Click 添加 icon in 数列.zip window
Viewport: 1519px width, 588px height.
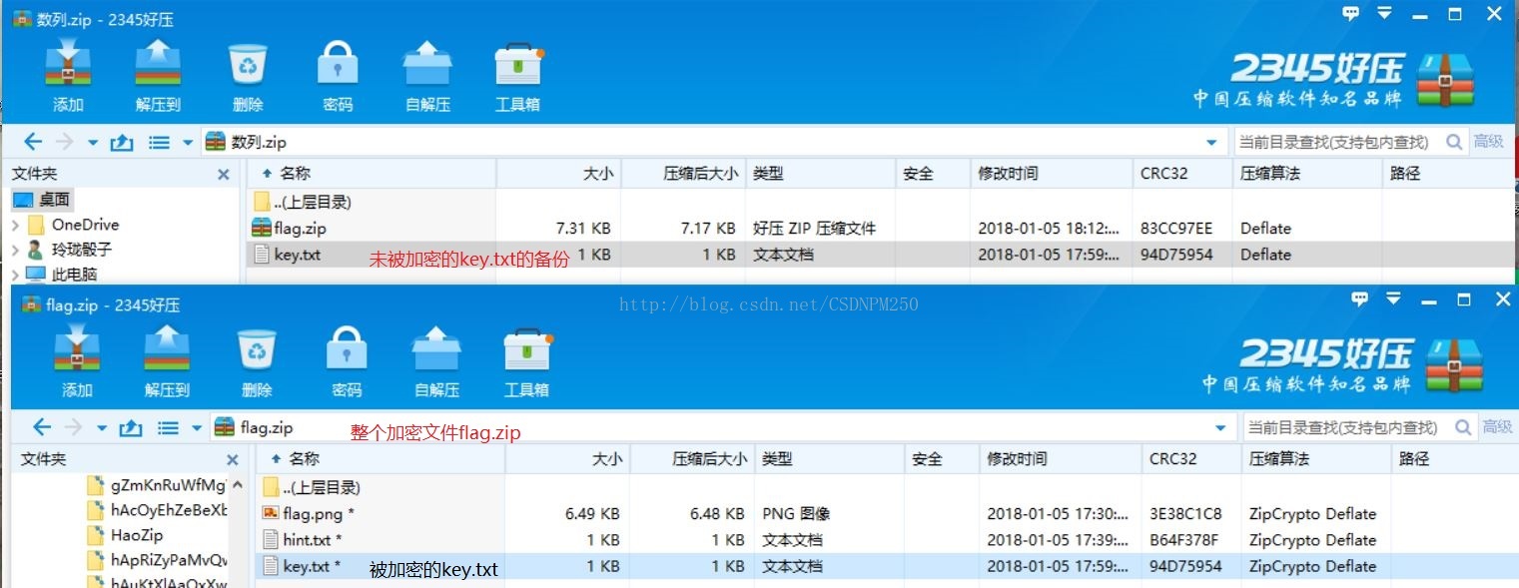coord(68,64)
